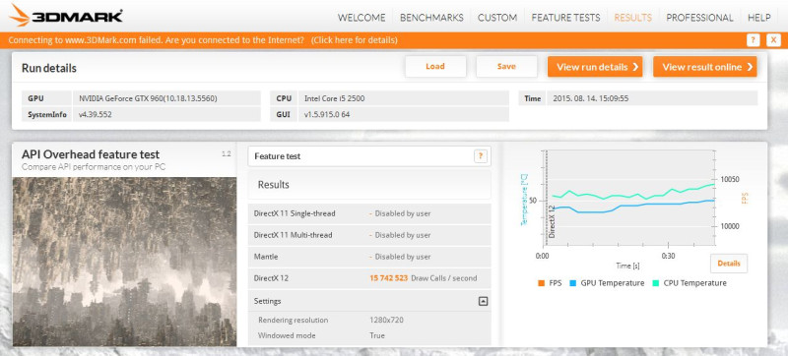Dismiss the connection failed notification bar
Image resolution: width=788 pixels, height=356 pixels.
coord(773,40)
